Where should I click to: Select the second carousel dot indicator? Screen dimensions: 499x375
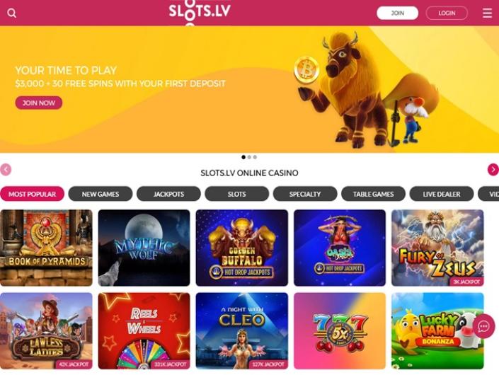pyautogui.click(x=249, y=157)
